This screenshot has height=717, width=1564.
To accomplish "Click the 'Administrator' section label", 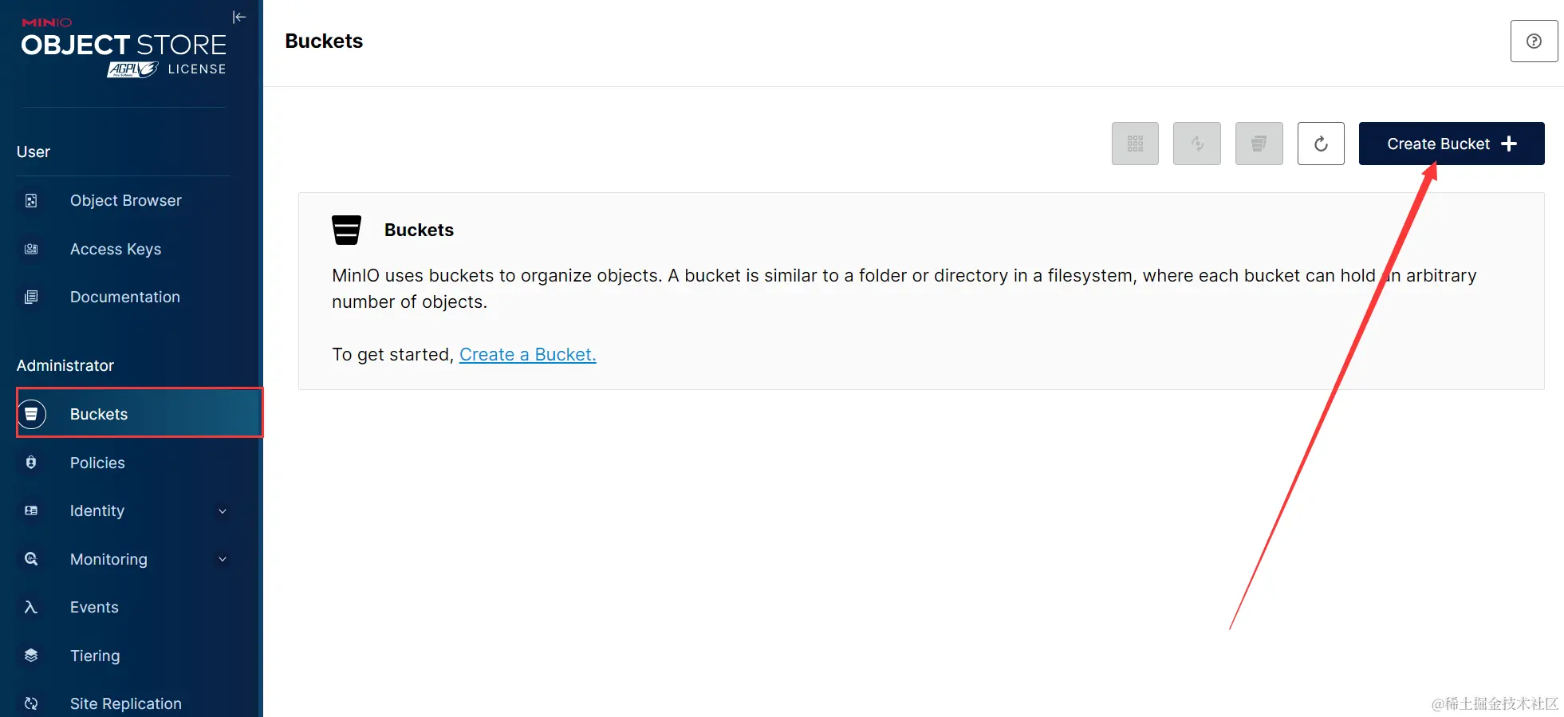I will coord(65,365).
